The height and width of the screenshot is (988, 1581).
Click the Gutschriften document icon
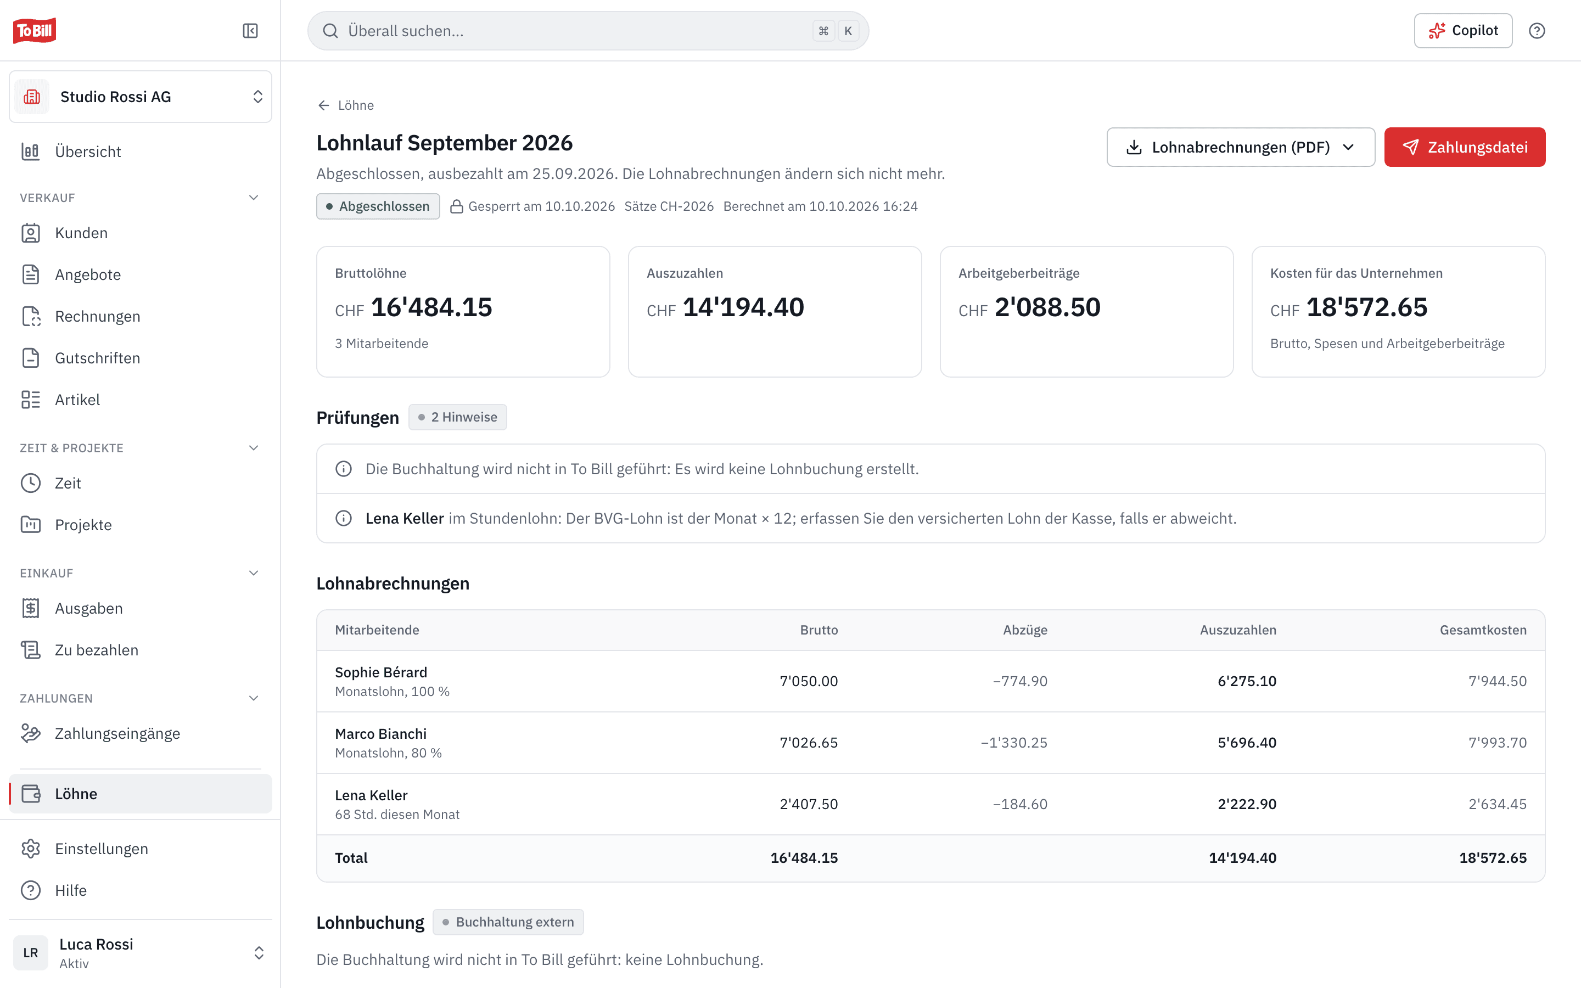click(31, 358)
